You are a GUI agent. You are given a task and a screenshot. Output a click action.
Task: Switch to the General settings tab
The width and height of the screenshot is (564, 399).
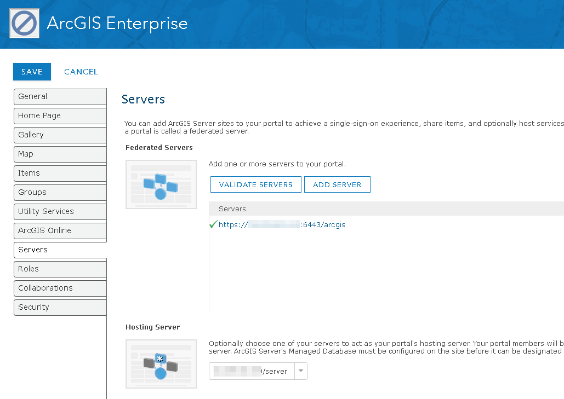(60, 97)
